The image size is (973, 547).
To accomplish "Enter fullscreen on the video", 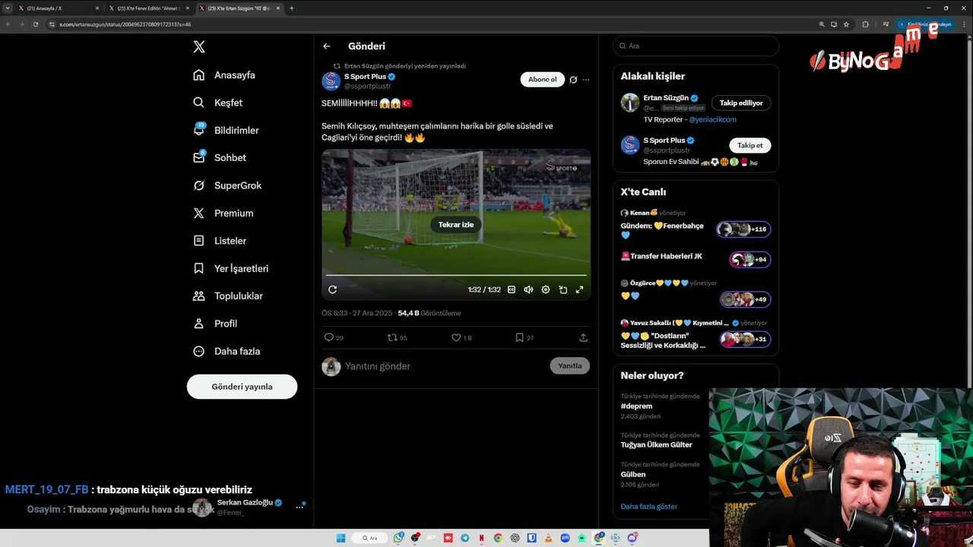I will tap(579, 289).
